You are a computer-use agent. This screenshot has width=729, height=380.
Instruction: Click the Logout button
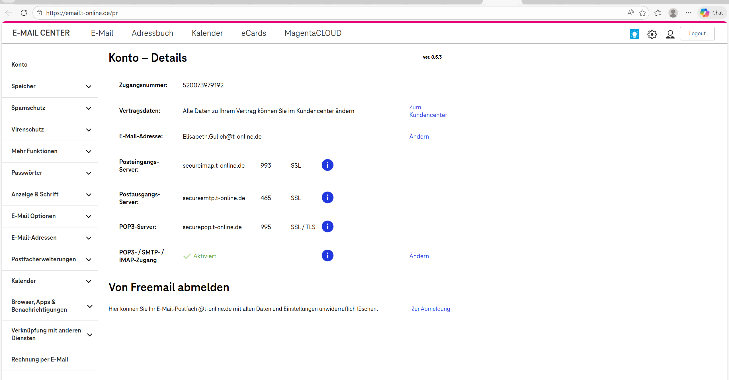tap(697, 34)
